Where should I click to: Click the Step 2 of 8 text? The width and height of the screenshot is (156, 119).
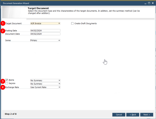point(10,114)
